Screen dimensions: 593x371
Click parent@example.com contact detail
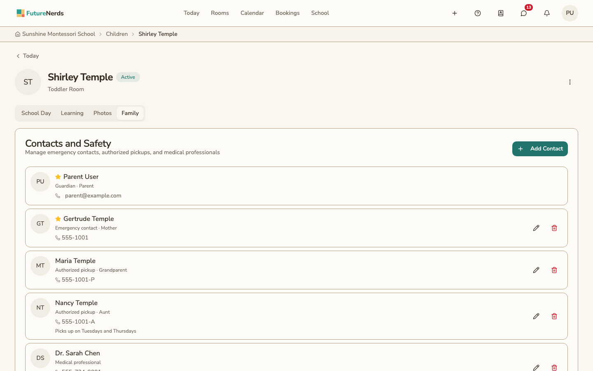(93, 196)
